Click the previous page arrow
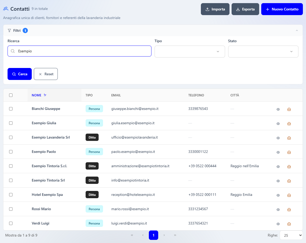306x243 pixels. 143,235
